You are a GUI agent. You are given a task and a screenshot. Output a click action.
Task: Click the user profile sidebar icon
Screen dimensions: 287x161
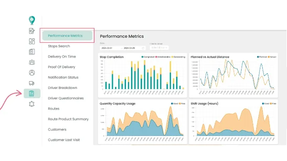32,73
